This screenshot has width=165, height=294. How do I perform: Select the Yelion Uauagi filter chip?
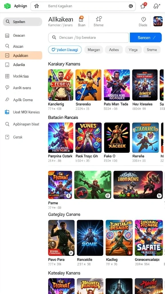pyautogui.click(x=65, y=50)
